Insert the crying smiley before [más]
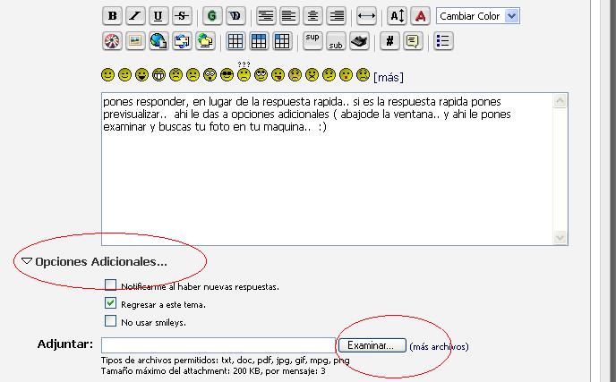The height and width of the screenshot is (382, 616). [363, 74]
